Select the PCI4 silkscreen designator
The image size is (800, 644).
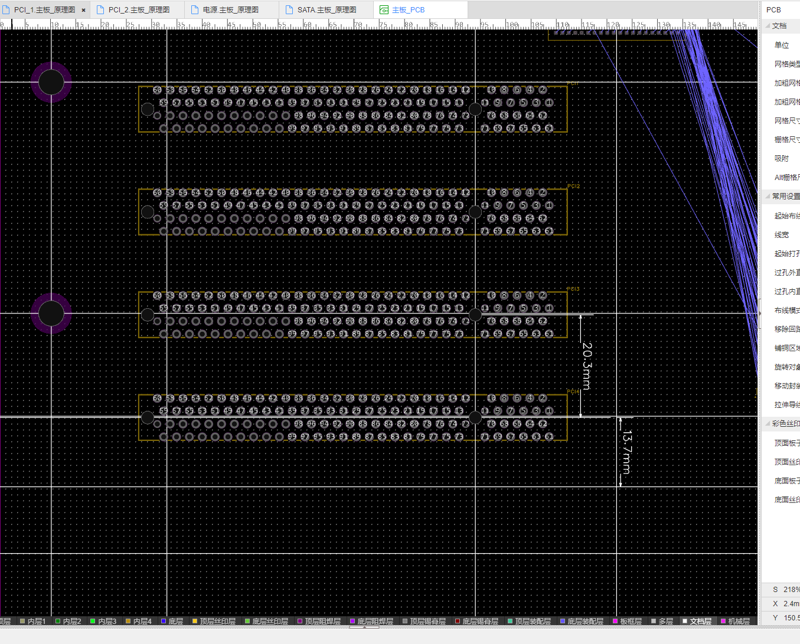point(573,391)
